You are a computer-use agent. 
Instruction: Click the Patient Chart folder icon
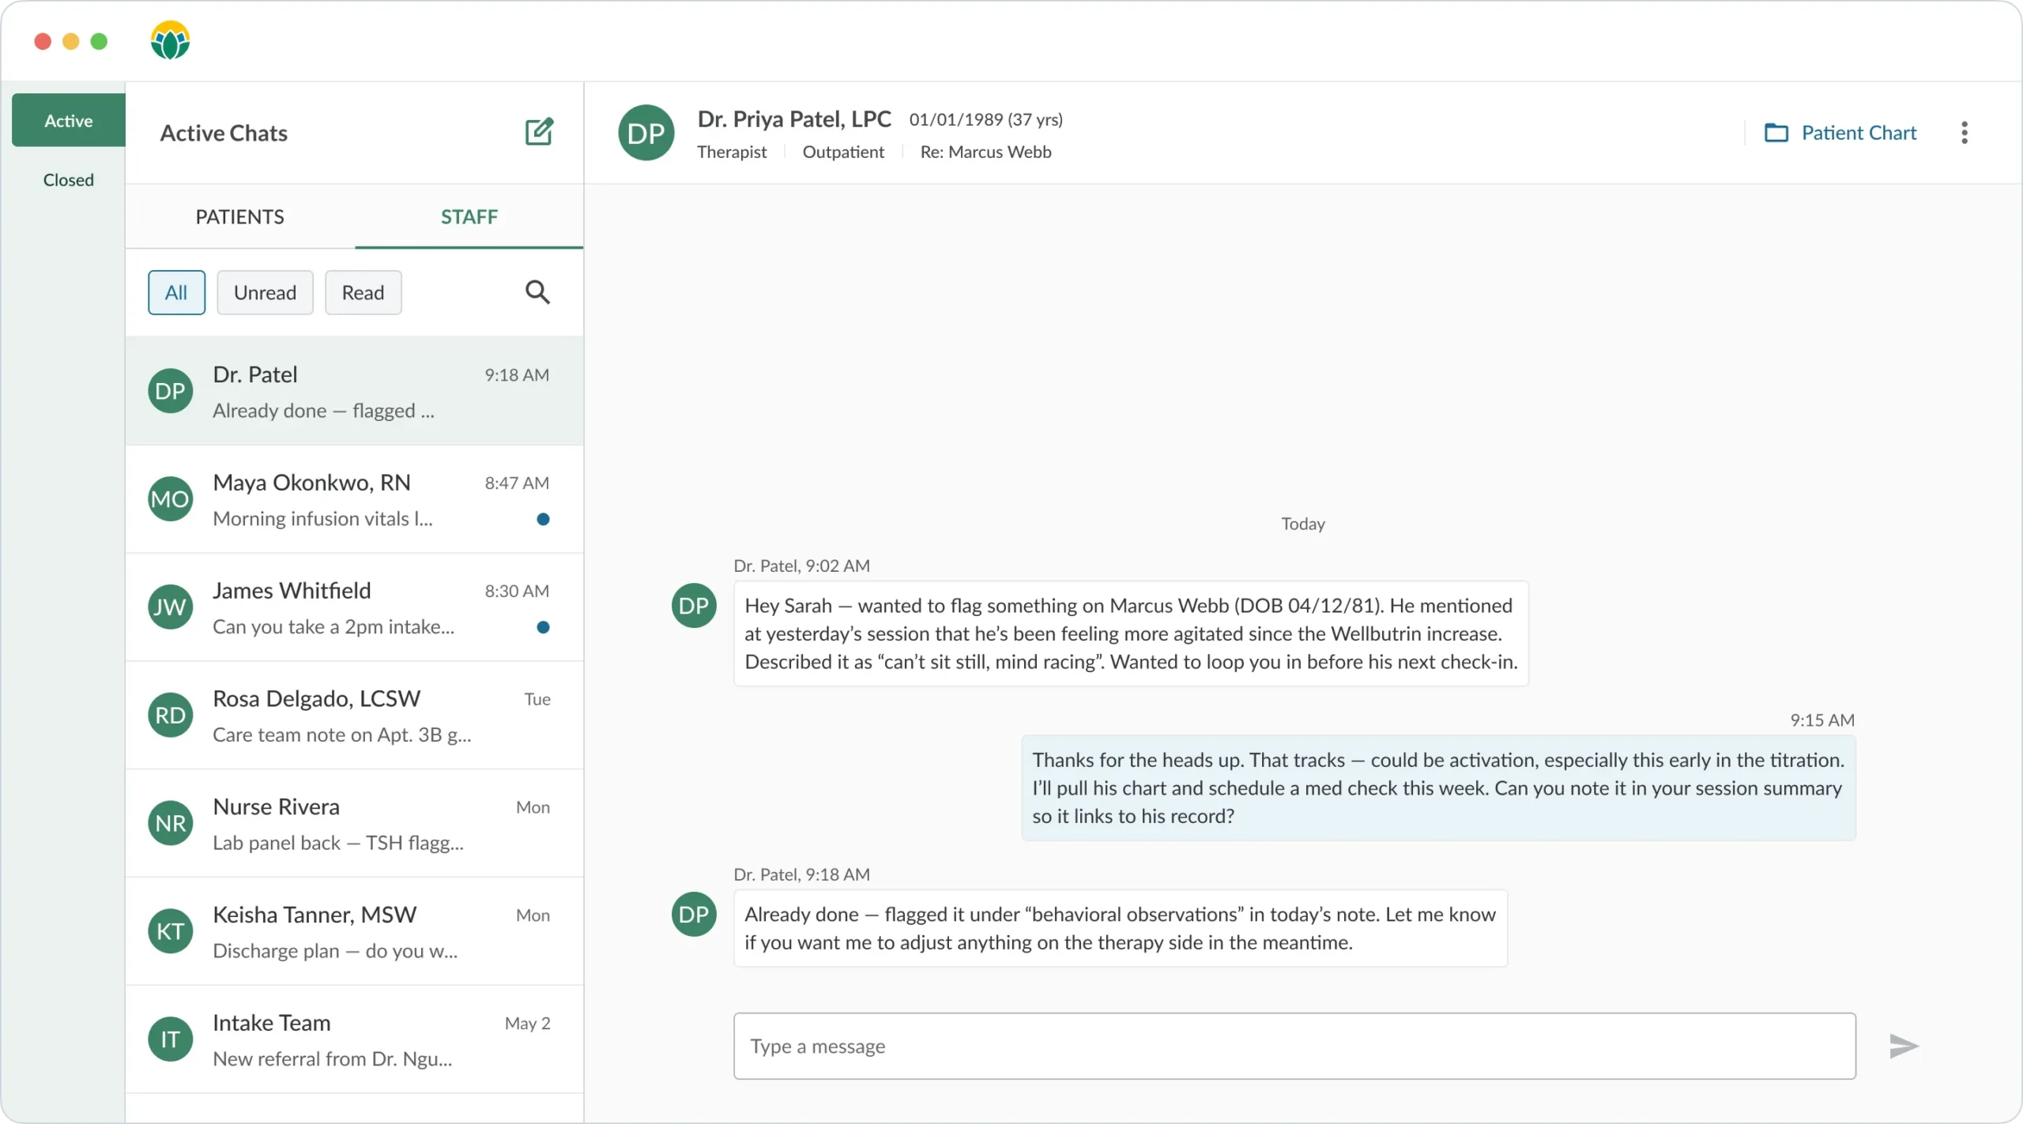(x=1776, y=133)
